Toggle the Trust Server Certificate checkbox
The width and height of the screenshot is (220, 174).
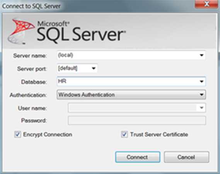coord(124,135)
